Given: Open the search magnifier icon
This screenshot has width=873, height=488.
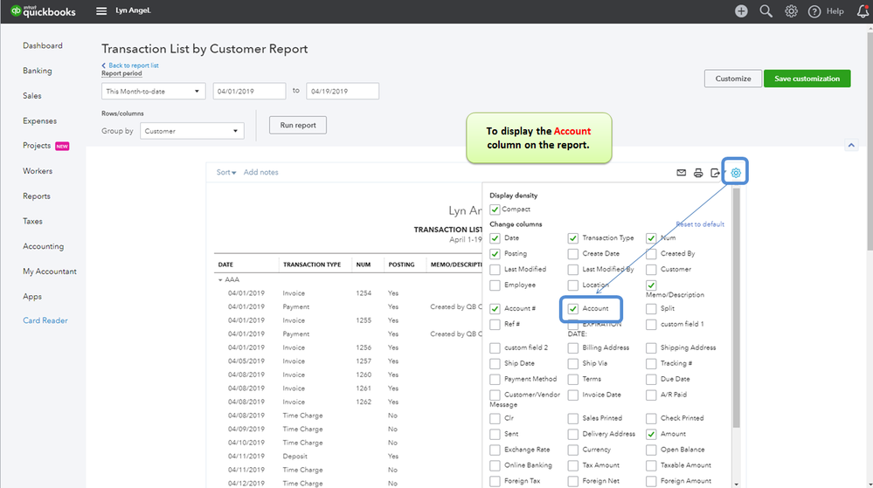Looking at the screenshot, I should (x=766, y=11).
